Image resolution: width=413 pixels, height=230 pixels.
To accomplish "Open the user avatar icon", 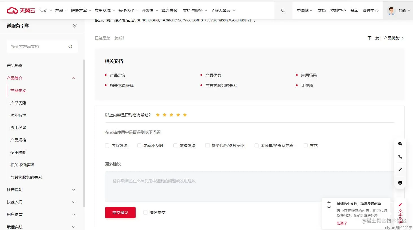I will point(391,10).
